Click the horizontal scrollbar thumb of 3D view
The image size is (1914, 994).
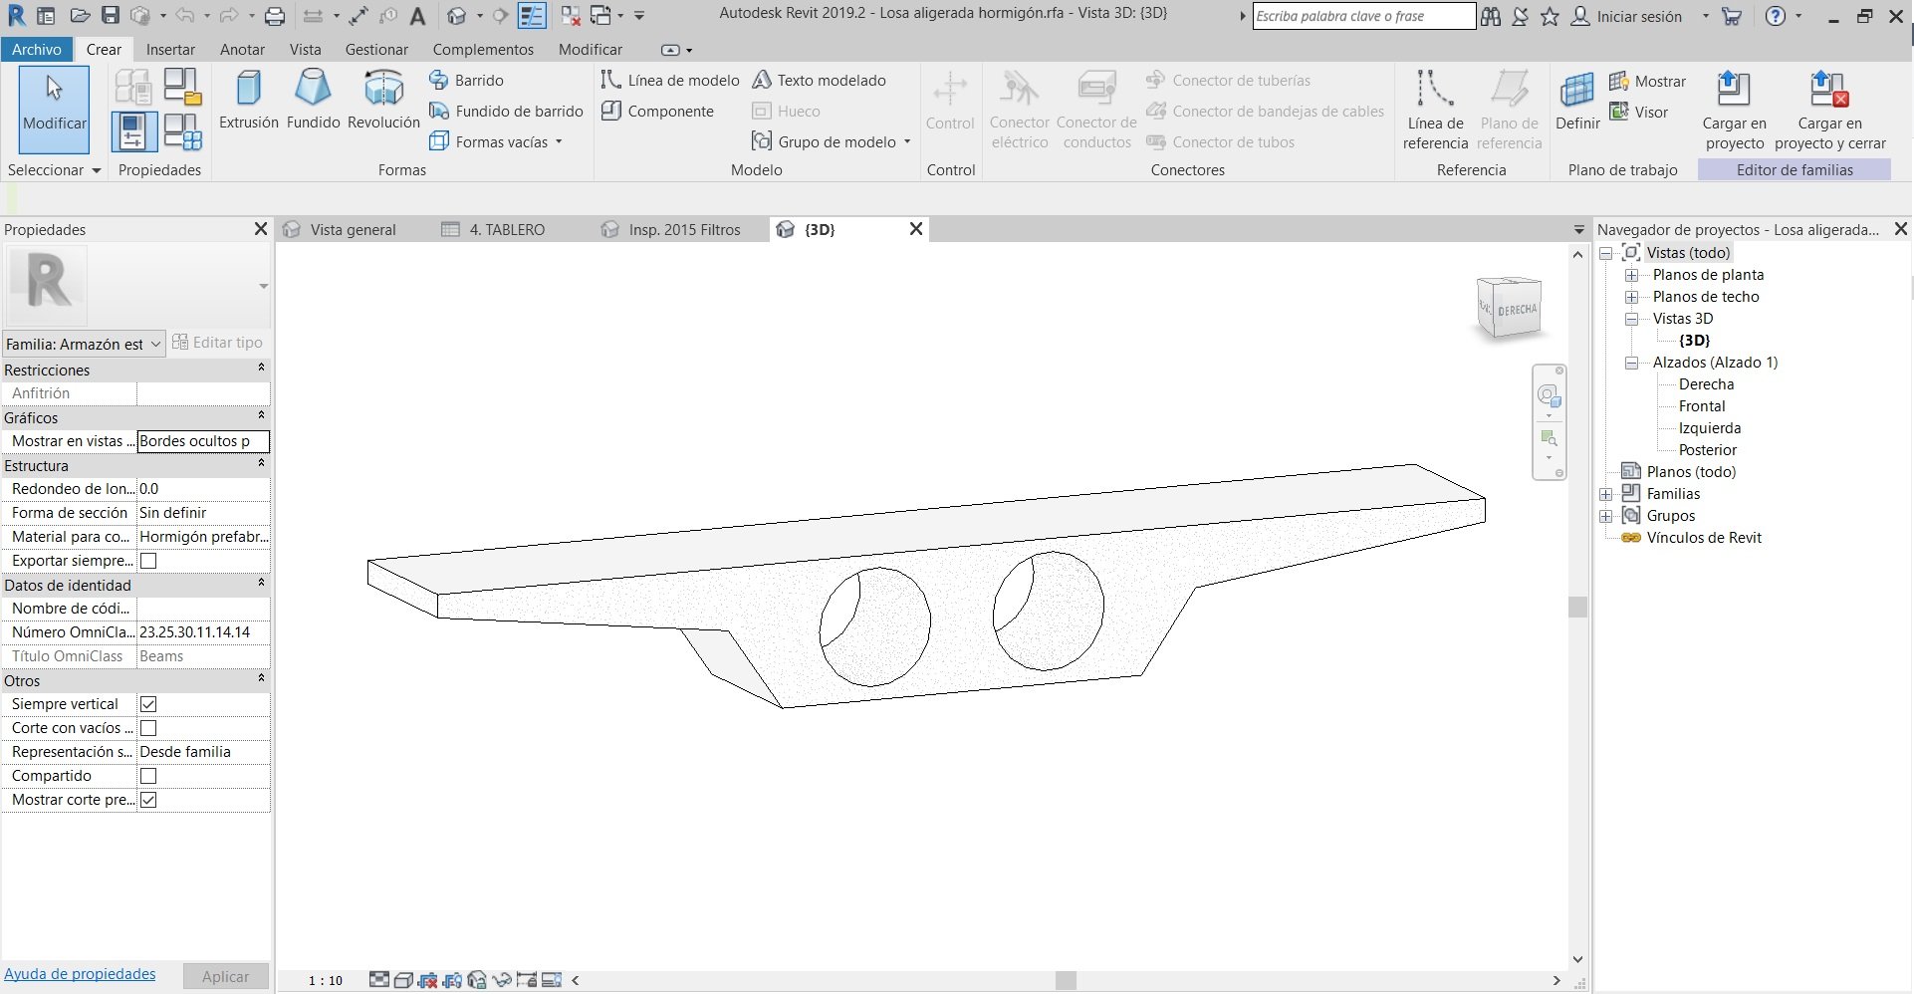pos(1066,980)
